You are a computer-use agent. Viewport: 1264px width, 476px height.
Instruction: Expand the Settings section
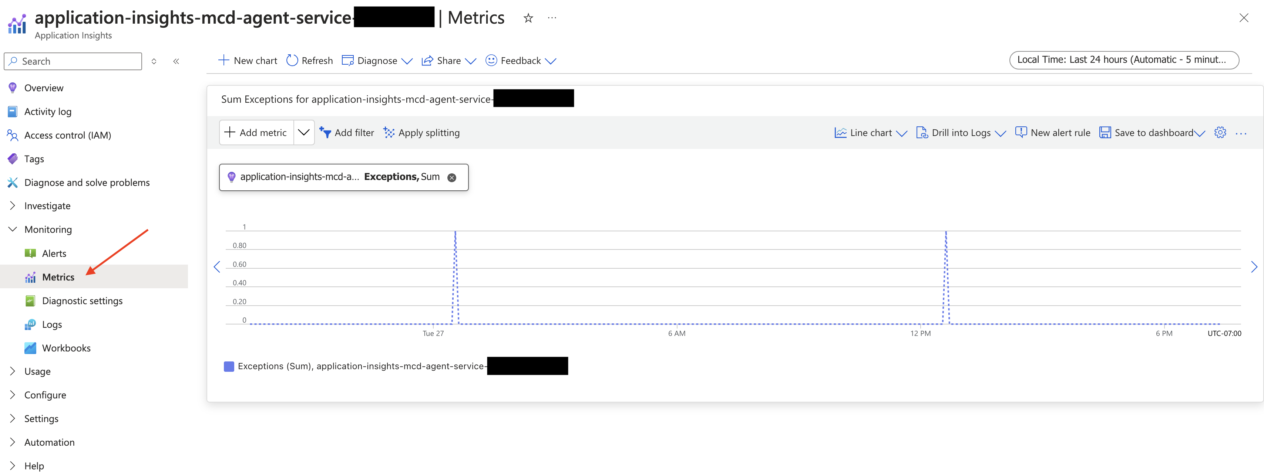pyautogui.click(x=41, y=419)
